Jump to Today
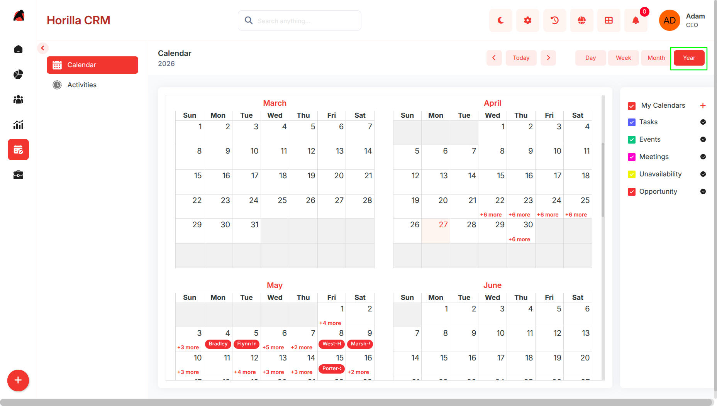Viewport: 717px width, 406px height. point(521,58)
